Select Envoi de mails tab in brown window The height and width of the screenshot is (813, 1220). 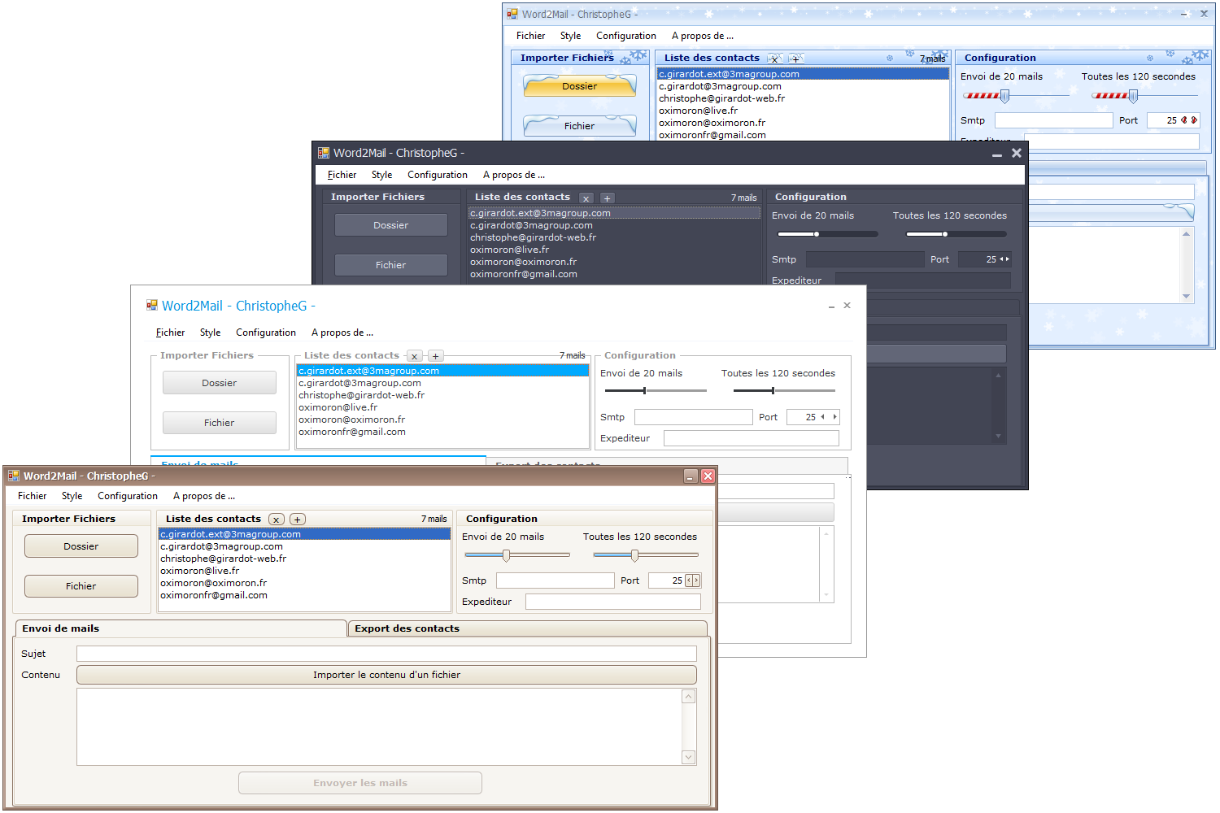coord(181,628)
